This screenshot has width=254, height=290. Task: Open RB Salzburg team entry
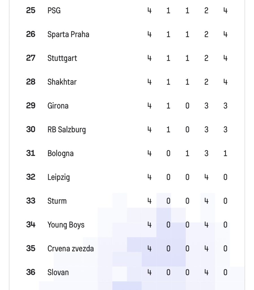(67, 130)
